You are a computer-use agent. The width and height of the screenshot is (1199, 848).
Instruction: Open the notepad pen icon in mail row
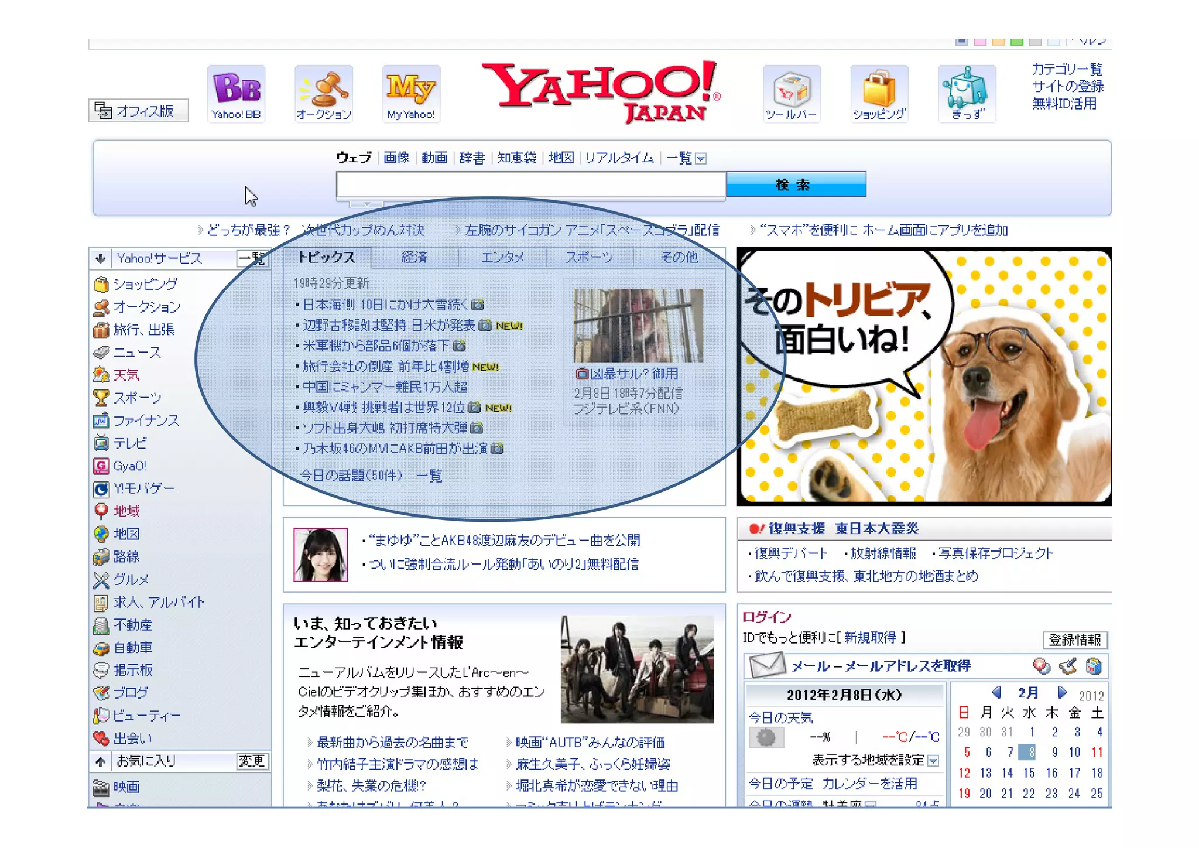click(x=1068, y=666)
